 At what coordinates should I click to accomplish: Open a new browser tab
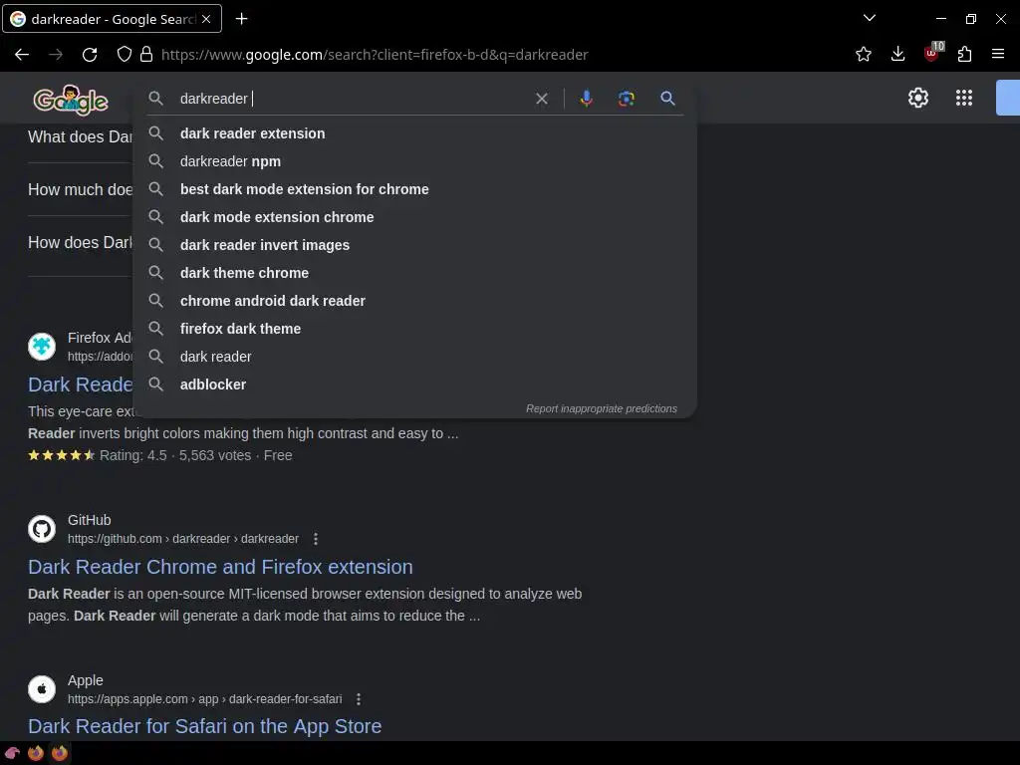click(x=241, y=19)
